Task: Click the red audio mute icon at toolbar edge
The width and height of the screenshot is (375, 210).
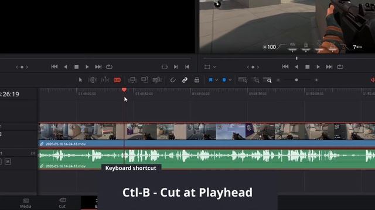Action: click(373, 80)
